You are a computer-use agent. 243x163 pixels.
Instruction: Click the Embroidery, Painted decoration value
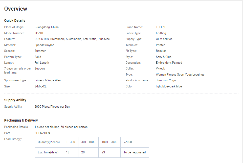[169, 63]
